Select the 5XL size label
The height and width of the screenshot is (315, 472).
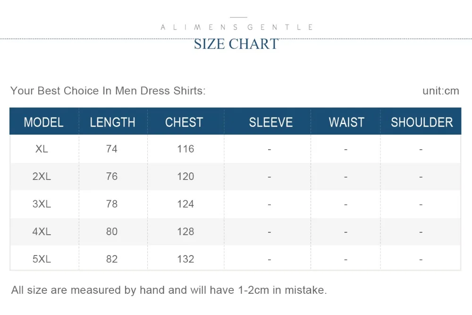point(42,259)
